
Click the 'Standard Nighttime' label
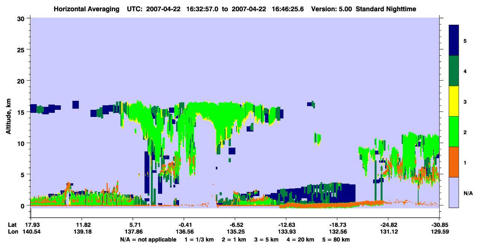click(386, 9)
